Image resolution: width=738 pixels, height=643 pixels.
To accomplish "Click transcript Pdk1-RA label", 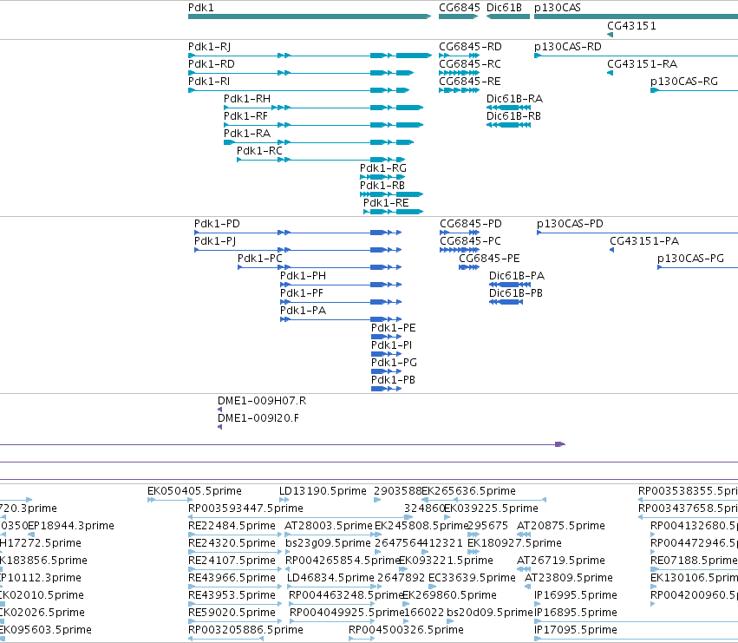I will 247,134.
